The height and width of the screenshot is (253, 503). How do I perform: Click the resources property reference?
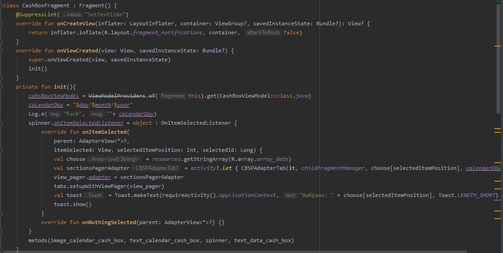click(x=166, y=159)
